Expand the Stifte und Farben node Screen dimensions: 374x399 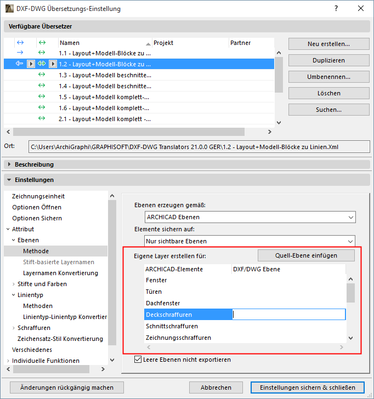click(x=14, y=284)
